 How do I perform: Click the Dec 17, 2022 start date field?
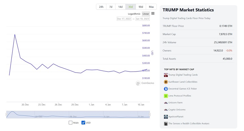[124, 19]
